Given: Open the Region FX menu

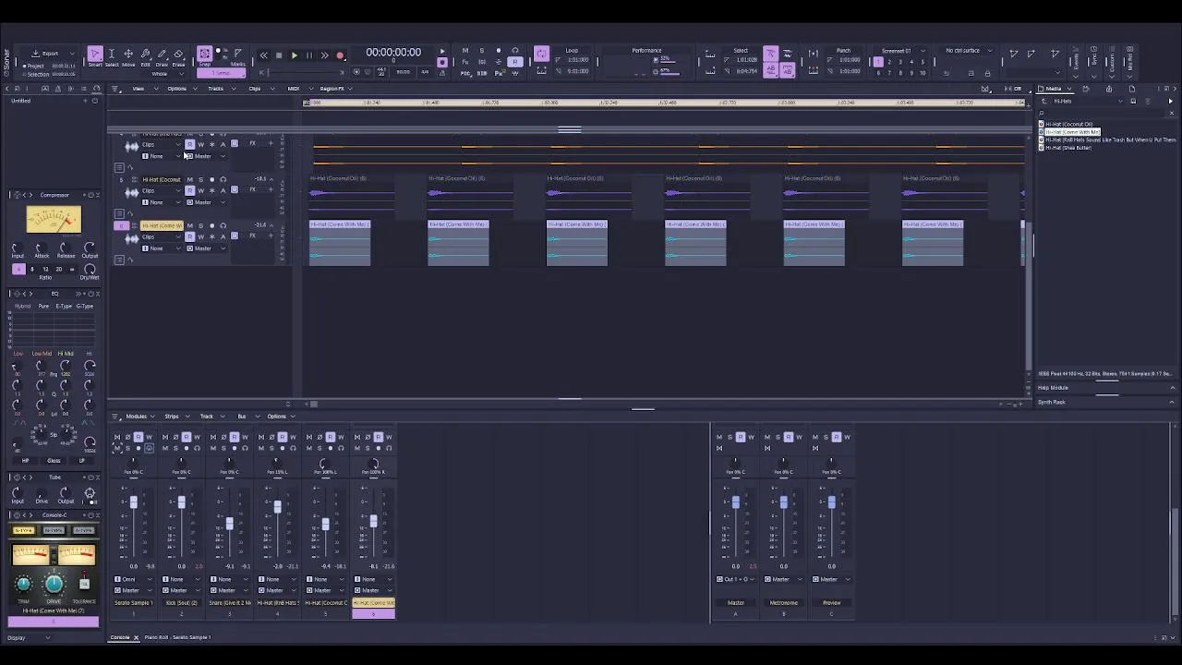Looking at the screenshot, I should pyautogui.click(x=334, y=89).
